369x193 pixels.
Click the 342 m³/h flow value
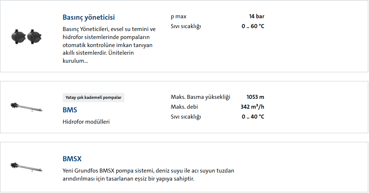pos(252,107)
